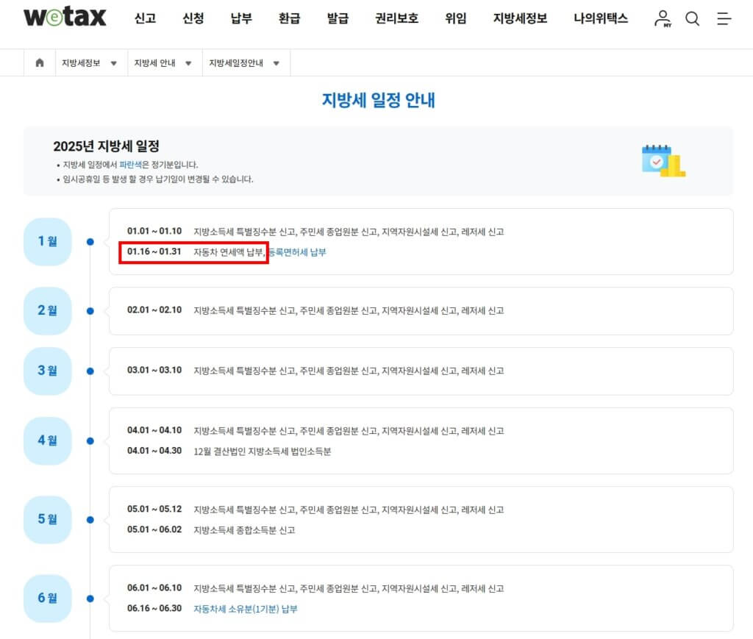Click the Wetax logo

tap(65, 18)
